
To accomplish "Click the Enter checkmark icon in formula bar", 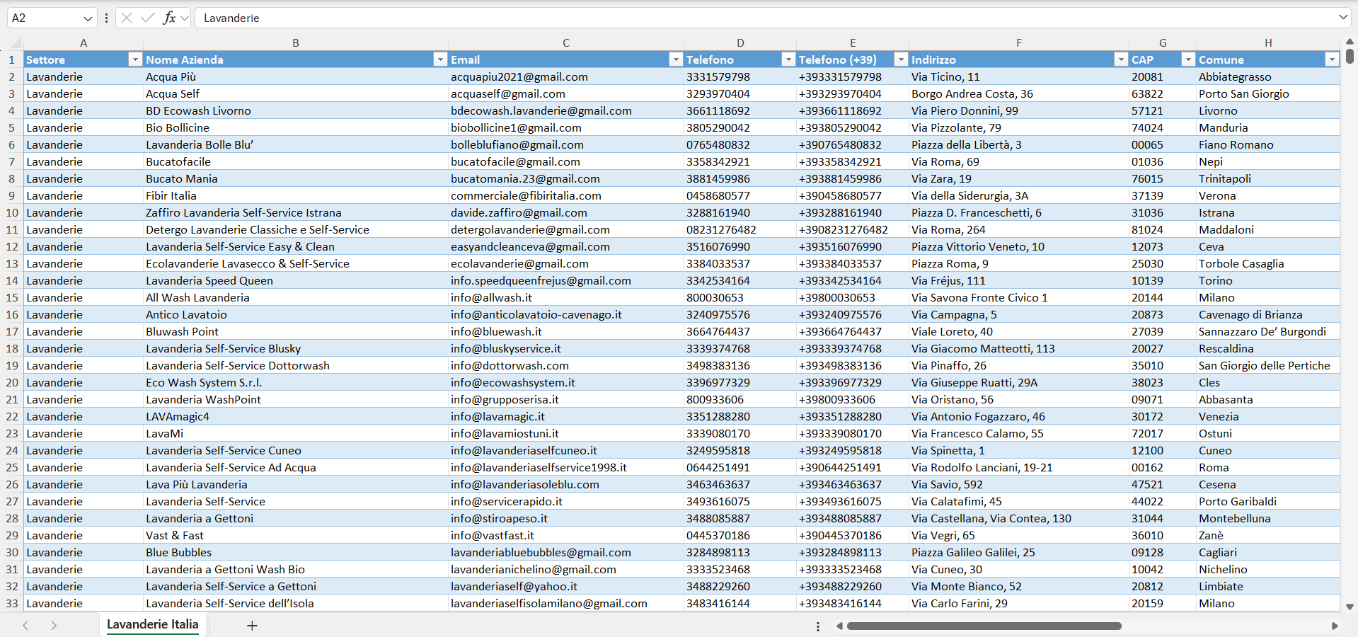I will coord(147,18).
